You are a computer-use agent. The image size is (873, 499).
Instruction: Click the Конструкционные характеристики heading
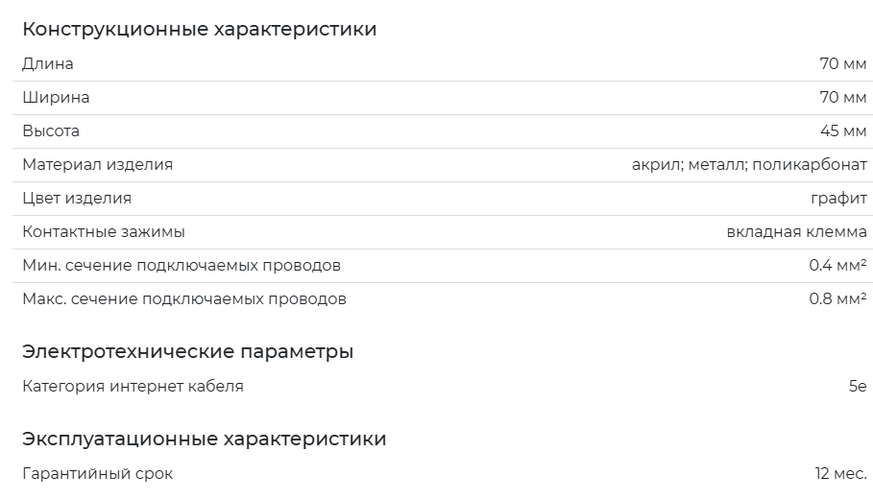click(200, 29)
